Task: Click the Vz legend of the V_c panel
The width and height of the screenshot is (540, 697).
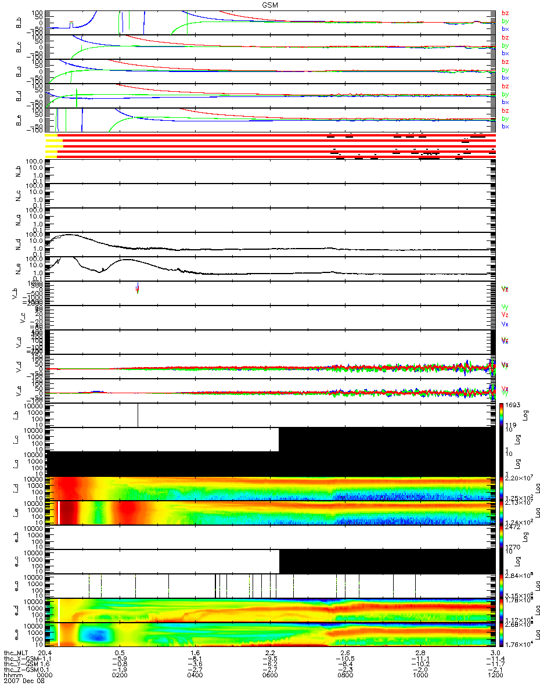Action: click(505, 314)
